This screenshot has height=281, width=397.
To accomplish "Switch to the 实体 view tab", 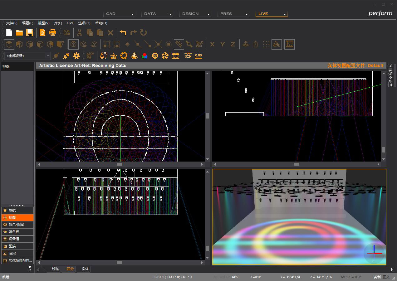I will point(85,269).
